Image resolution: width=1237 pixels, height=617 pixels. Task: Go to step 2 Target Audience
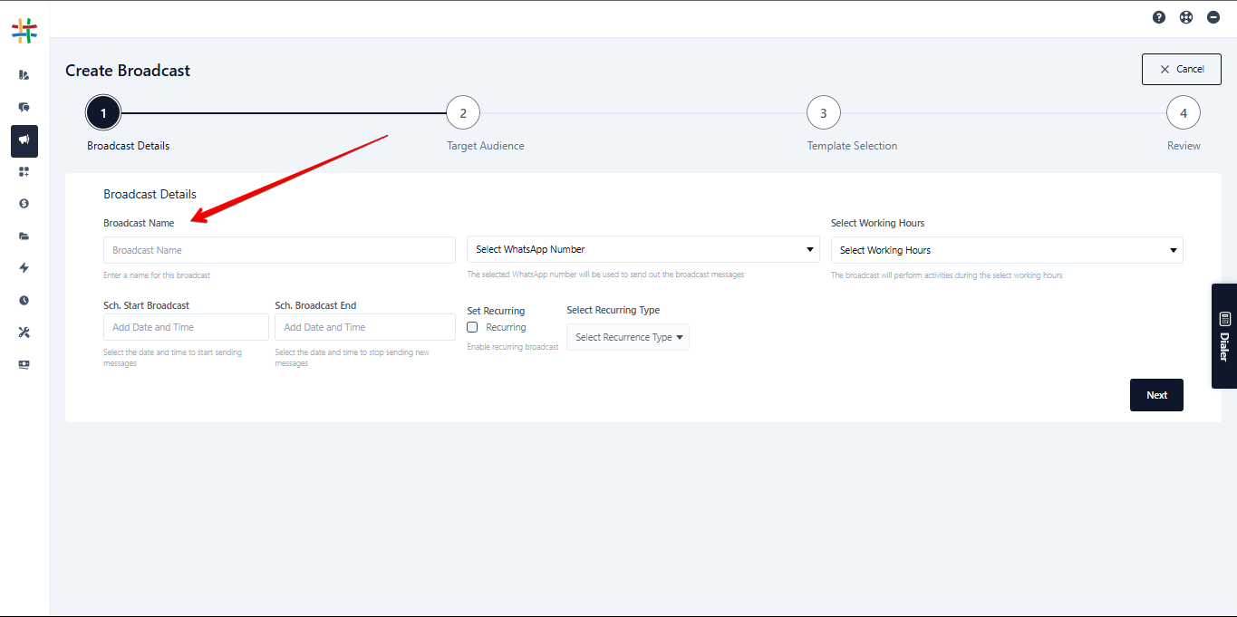(x=463, y=113)
